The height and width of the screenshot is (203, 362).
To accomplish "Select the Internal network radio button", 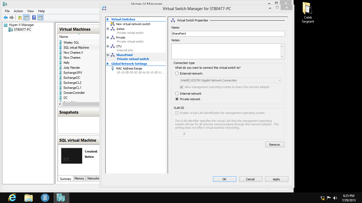I will (x=177, y=94).
